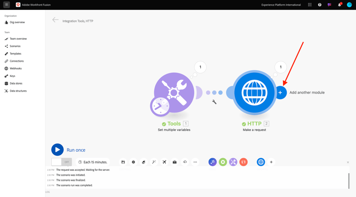Open the blue HTTP globe favorite
The width and height of the screenshot is (356, 197).
(x=261, y=162)
